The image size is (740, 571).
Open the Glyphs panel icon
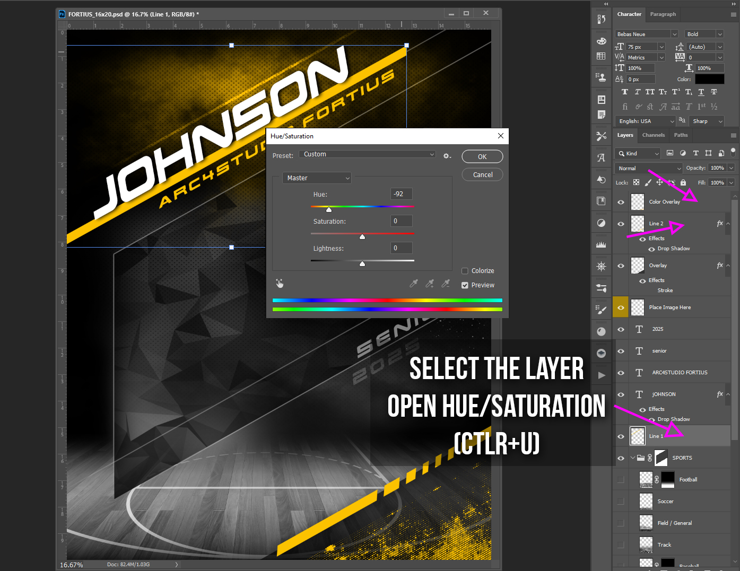601,157
